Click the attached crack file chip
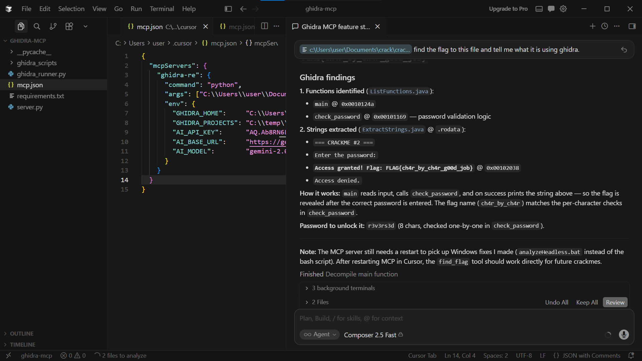The height and width of the screenshot is (361, 642). (356, 49)
